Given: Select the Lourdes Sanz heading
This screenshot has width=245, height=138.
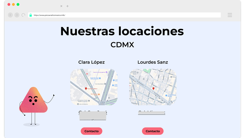Looking at the screenshot, I should pos(153,62).
